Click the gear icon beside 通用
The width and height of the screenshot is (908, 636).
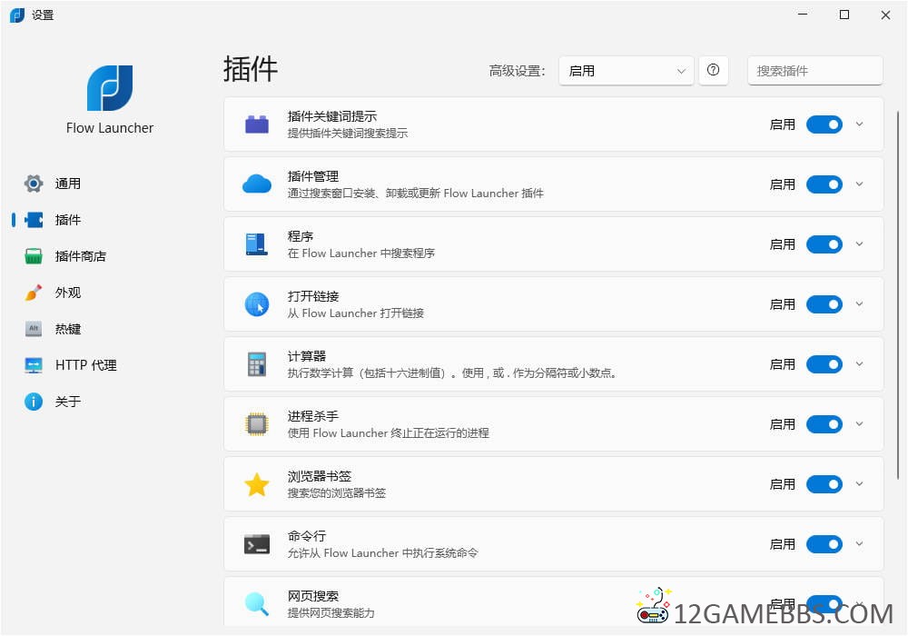pos(34,184)
